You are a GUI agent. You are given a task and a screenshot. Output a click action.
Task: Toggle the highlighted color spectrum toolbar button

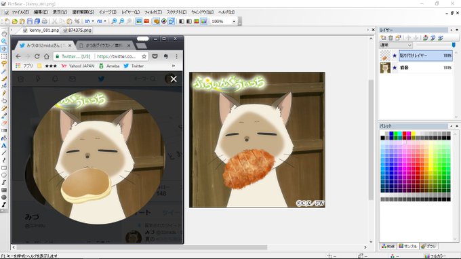[x=204, y=21]
